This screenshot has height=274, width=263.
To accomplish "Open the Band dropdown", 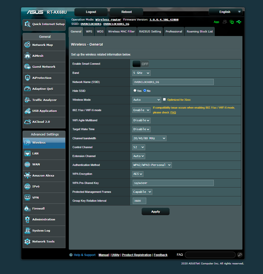I will pyautogui.click(x=141, y=73).
